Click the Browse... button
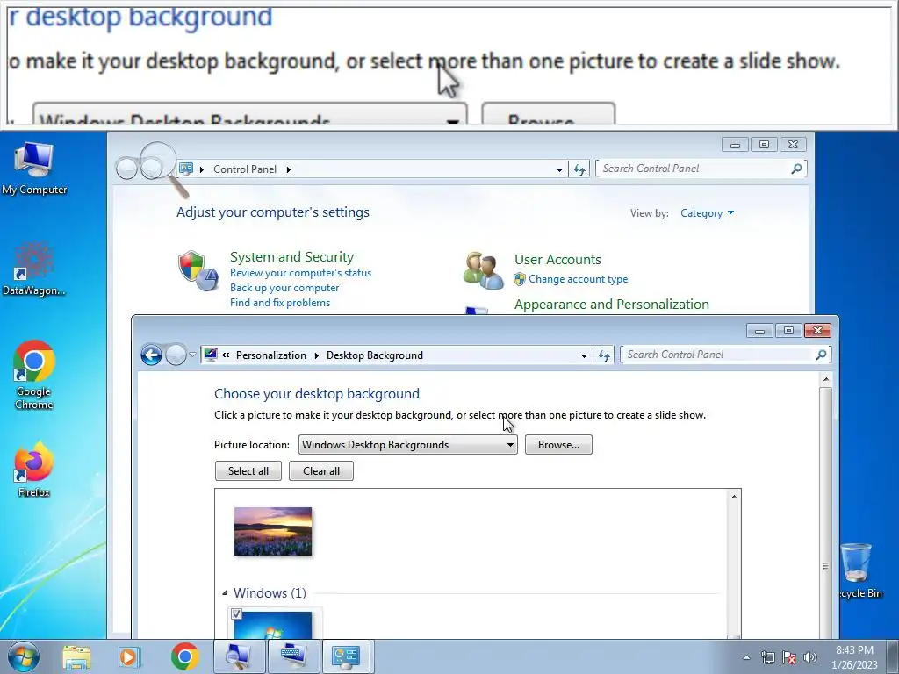Screen dimensions: 899x674 pyautogui.click(x=558, y=445)
